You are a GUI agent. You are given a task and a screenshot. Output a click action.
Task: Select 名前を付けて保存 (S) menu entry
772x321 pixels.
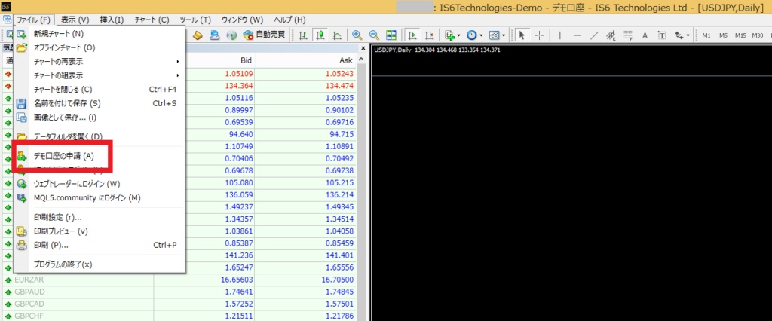(x=99, y=103)
